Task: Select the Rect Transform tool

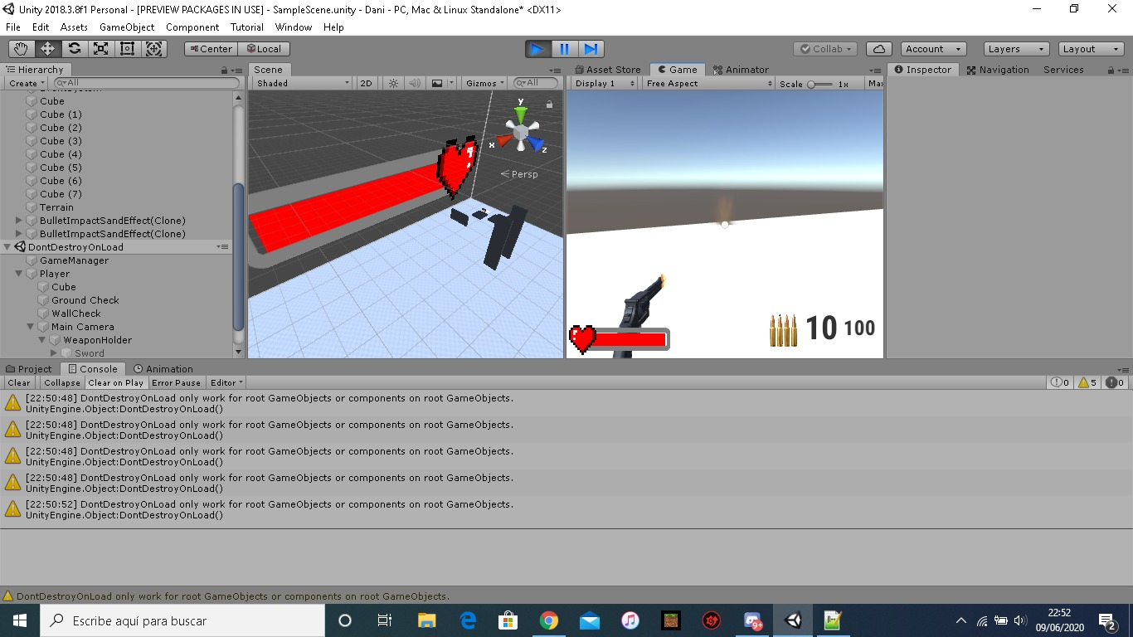Action: point(128,49)
